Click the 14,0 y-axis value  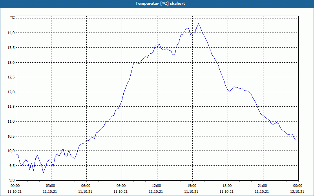point(11,33)
